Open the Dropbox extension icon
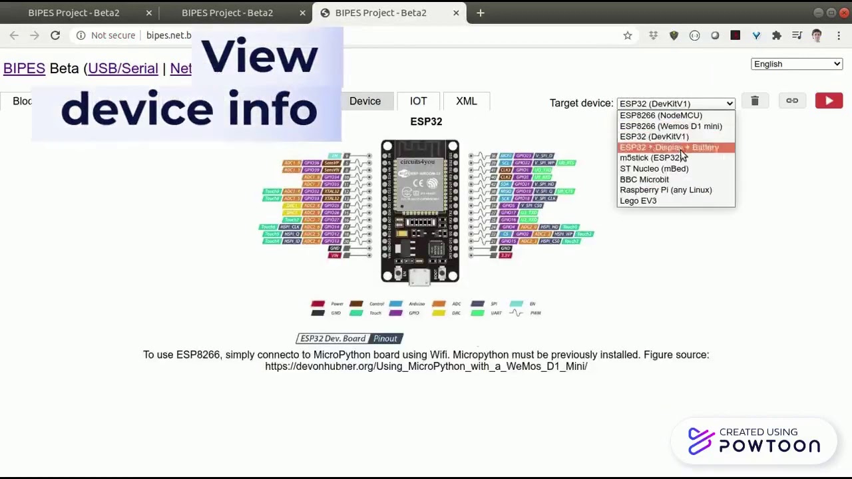This screenshot has height=479, width=852. point(653,35)
